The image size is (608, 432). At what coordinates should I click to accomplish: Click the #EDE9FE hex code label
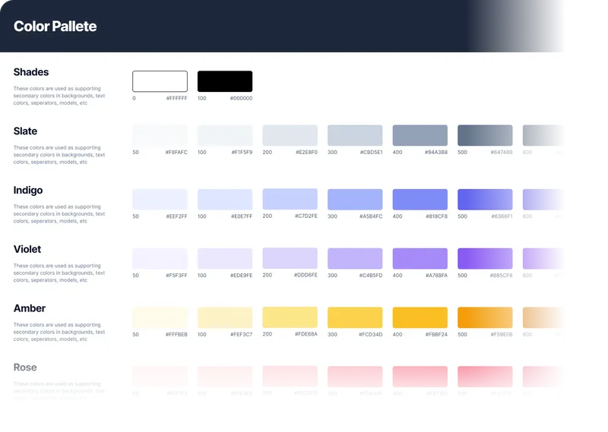[x=241, y=276]
